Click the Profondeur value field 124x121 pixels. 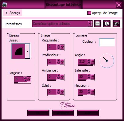pos(52,62)
